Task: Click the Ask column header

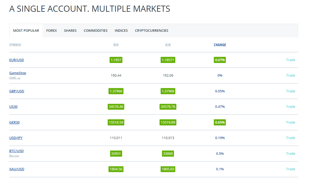Action: pos(168,45)
